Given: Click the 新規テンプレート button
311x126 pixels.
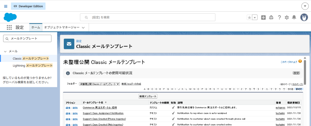Looking at the screenshot, I should click(148, 96).
